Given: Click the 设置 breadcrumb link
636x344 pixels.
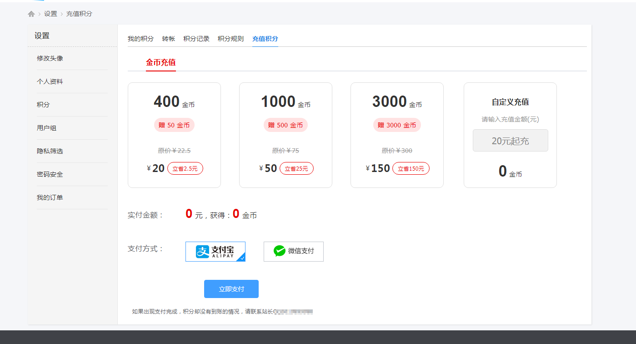Looking at the screenshot, I should tap(50, 14).
